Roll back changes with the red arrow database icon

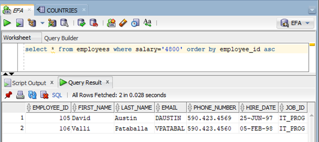coord(94,23)
